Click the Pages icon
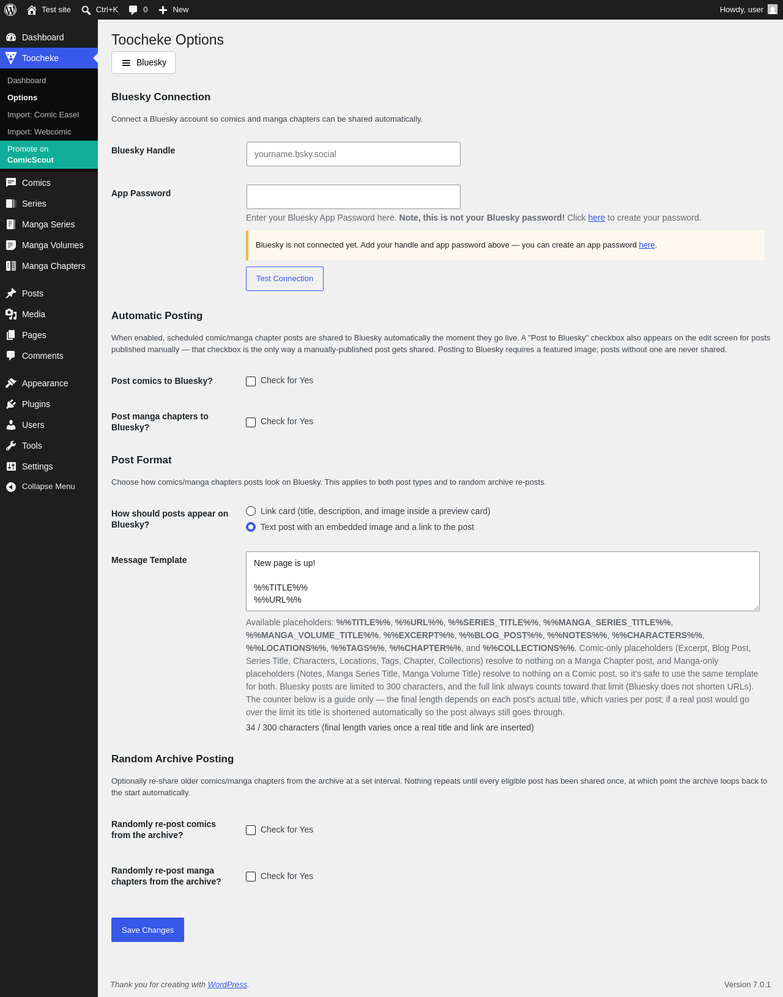The height and width of the screenshot is (997, 783). (x=11, y=335)
